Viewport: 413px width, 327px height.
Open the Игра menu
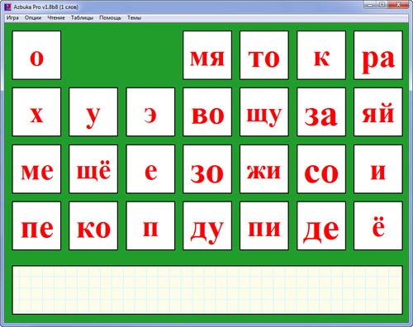click(12, 18)
